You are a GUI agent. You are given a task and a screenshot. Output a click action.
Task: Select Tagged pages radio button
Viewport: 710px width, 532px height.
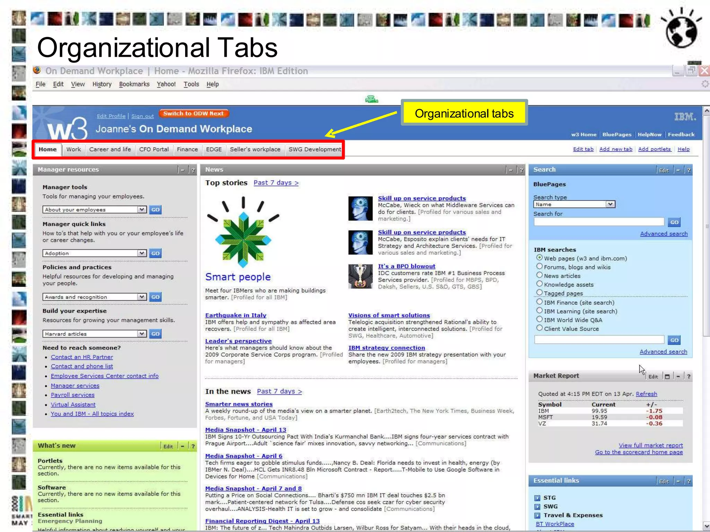pos(539,293)
